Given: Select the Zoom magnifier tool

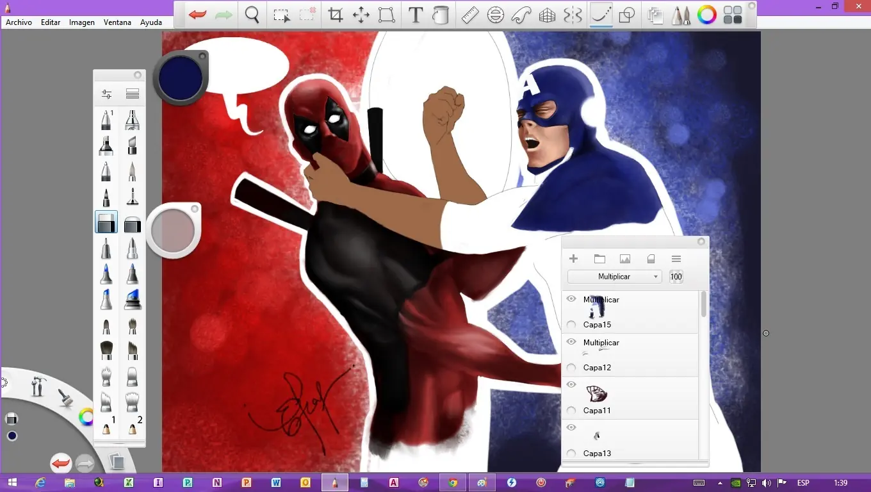Looking at the screenshot, I should 252,15.
